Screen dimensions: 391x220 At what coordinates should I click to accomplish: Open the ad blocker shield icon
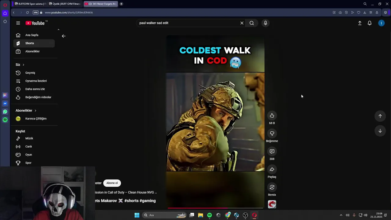click(x=346, y=13)
